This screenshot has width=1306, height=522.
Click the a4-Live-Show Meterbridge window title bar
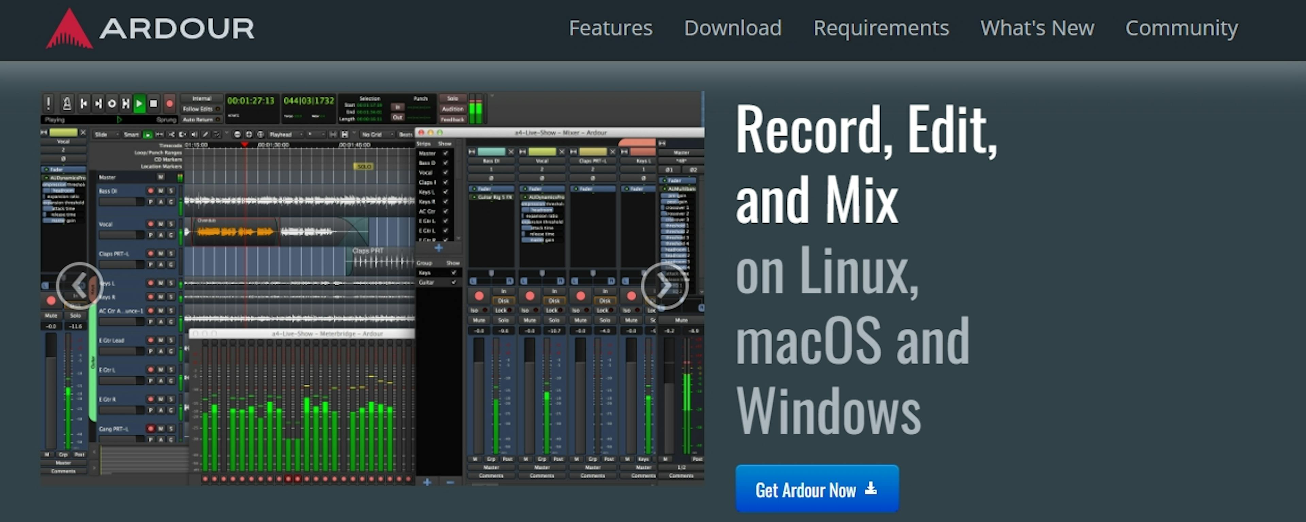(x=302, y=334)
